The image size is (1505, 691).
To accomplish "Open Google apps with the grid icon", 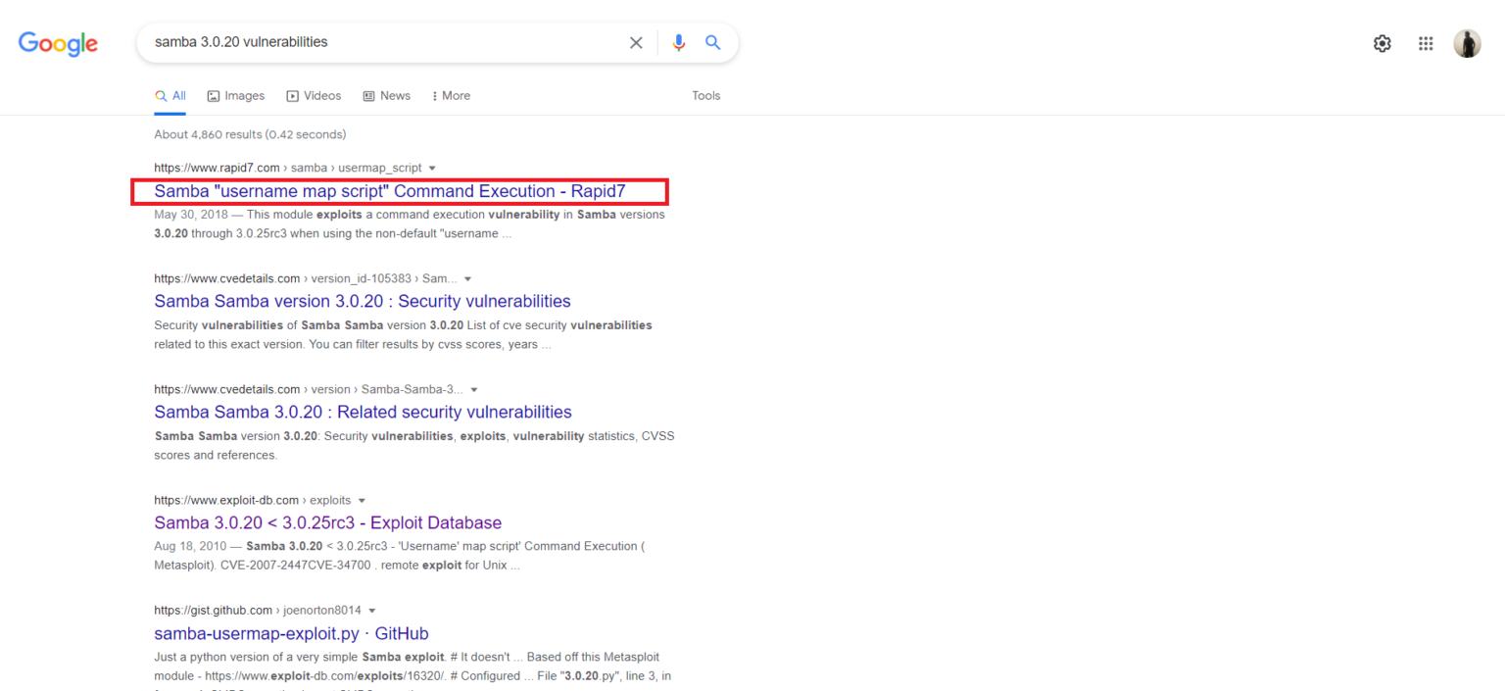I will (1426, 43).
